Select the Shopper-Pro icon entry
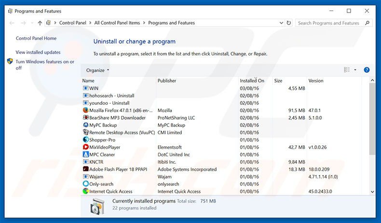 (x=85, y=140)
